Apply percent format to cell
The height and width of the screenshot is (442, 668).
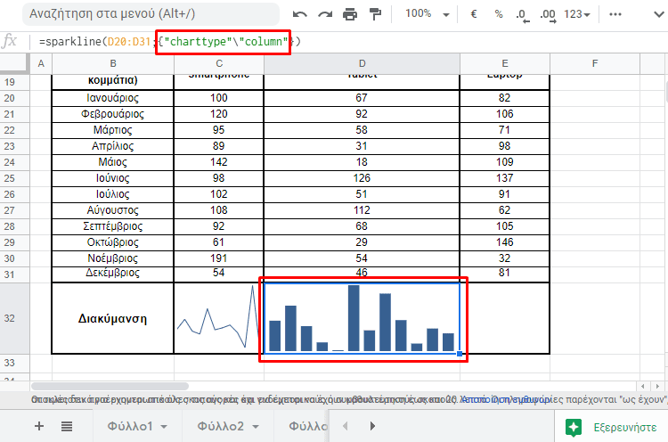pos(498,14)
